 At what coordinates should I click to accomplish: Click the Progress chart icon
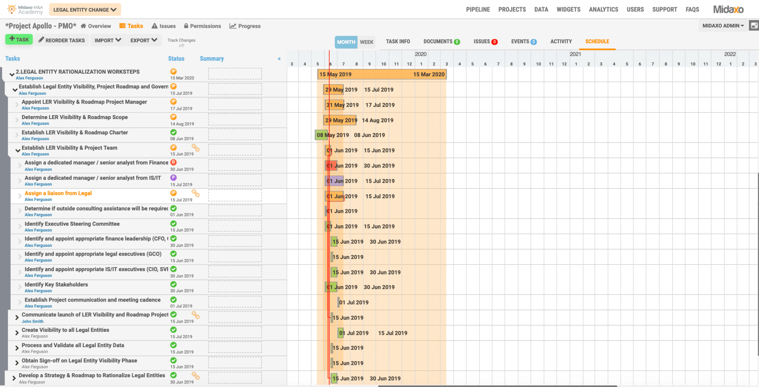233,26
